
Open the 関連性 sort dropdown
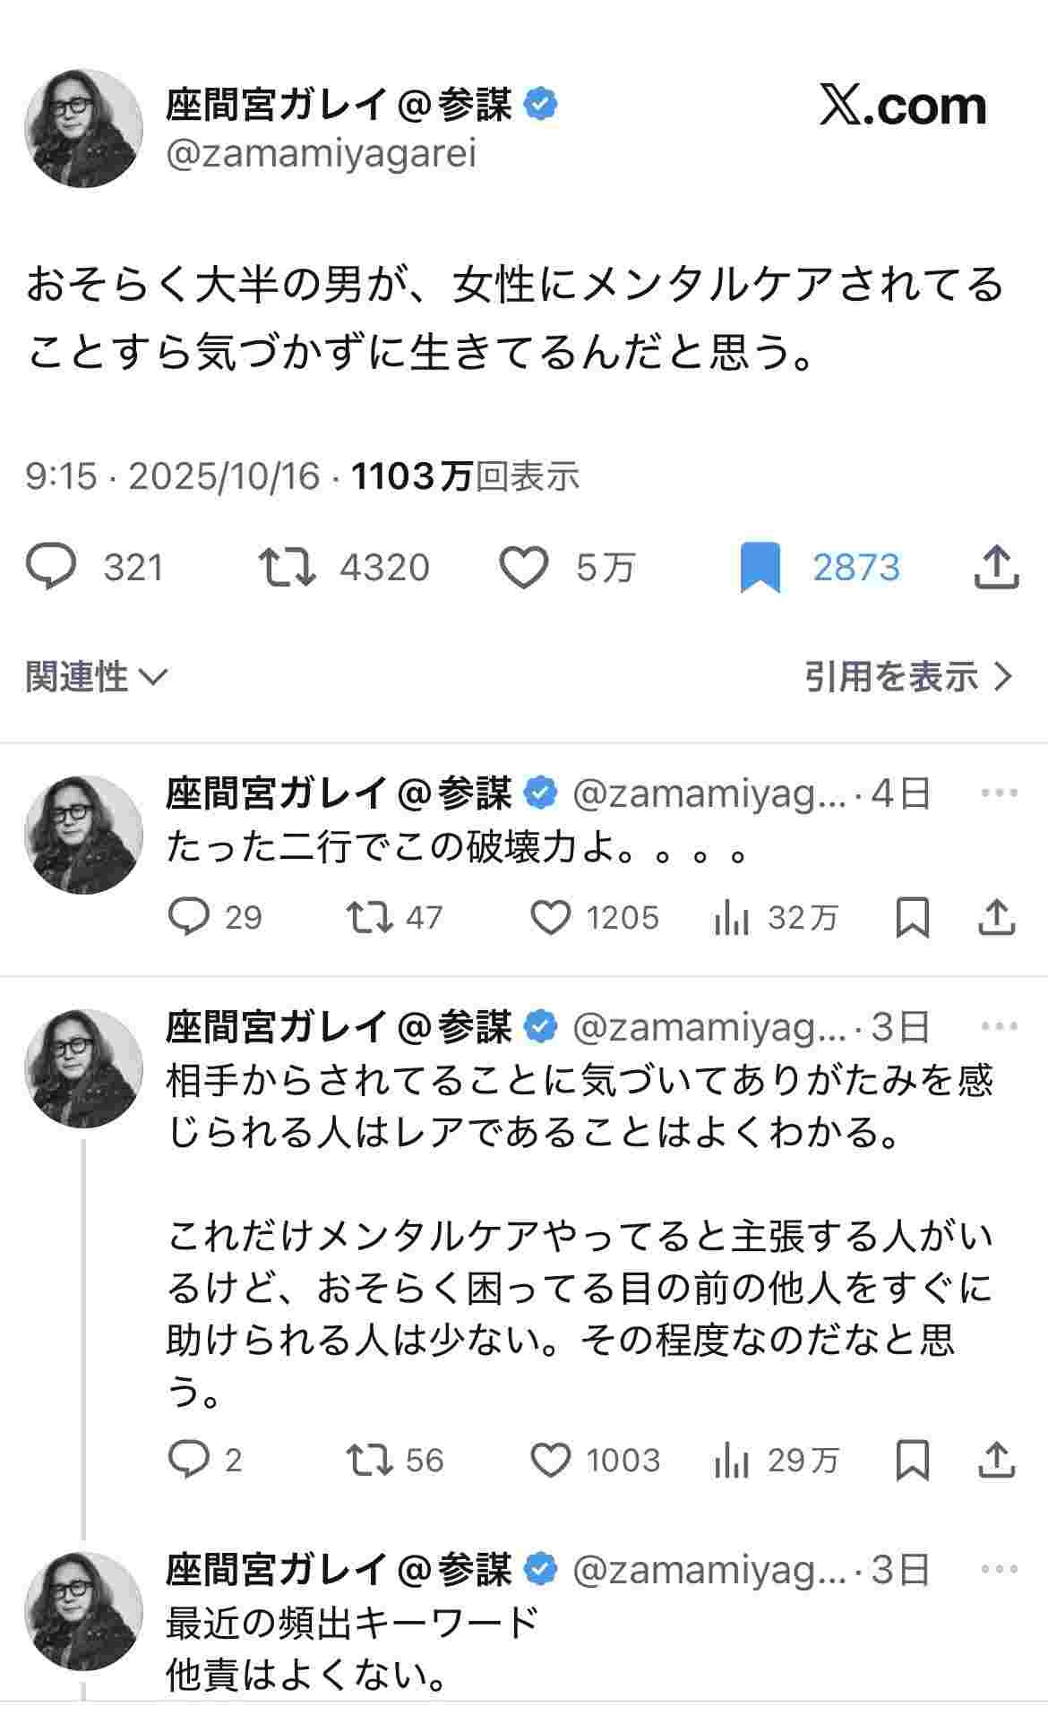pos(96,677)
